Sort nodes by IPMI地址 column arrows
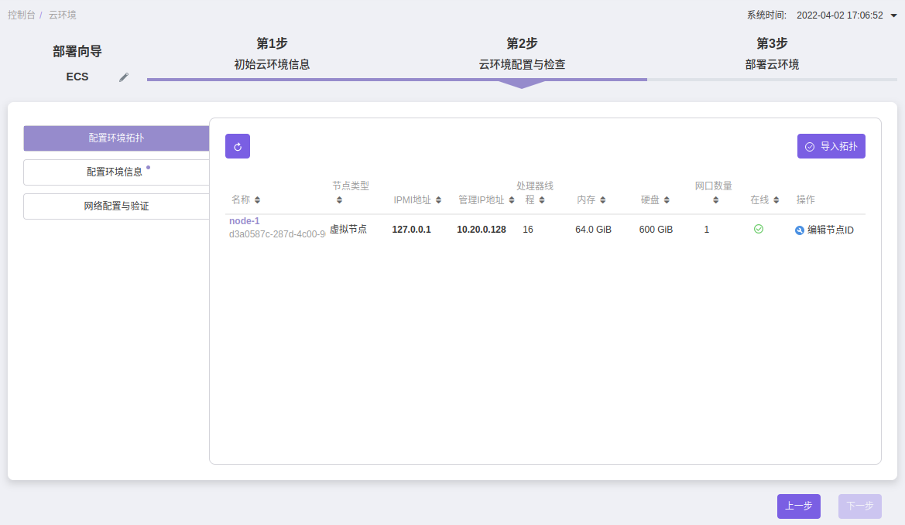 point(438,200)
